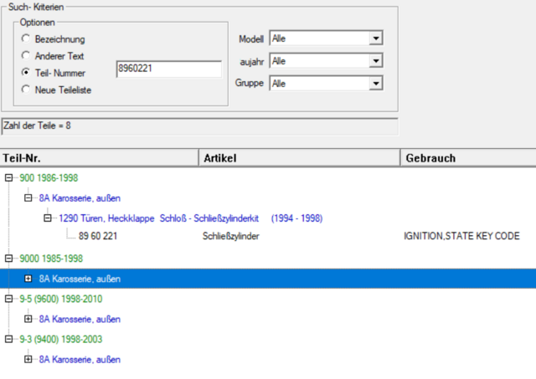The image size is (536, 379).
Task: Collapse the 9-3 (9400) 1998-2003 node
Action: [x=9, y=339]
